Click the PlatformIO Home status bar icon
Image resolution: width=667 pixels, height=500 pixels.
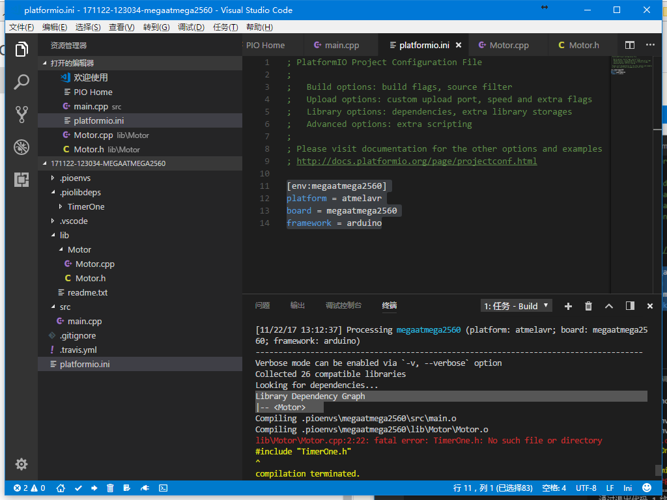(61, 488)
